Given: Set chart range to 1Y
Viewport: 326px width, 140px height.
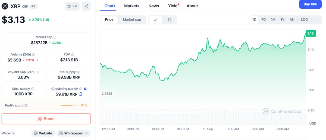Looking at the screenshot, I should click(283, 19).
